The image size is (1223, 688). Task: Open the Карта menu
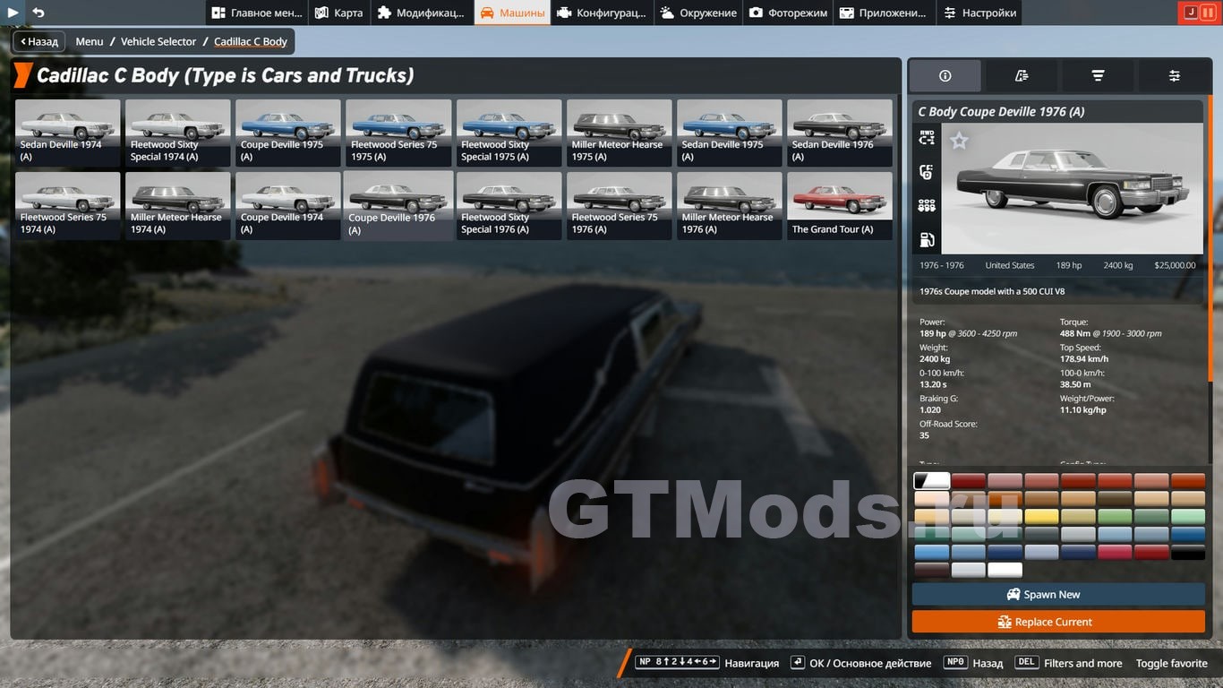coord(339,13)
